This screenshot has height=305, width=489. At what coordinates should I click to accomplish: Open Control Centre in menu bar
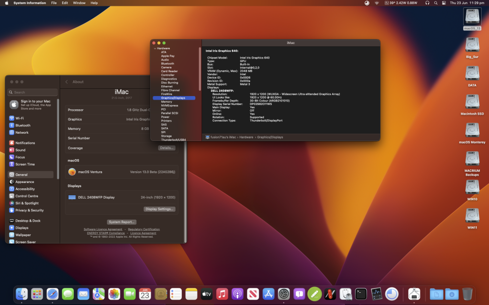tap(444, 3)
